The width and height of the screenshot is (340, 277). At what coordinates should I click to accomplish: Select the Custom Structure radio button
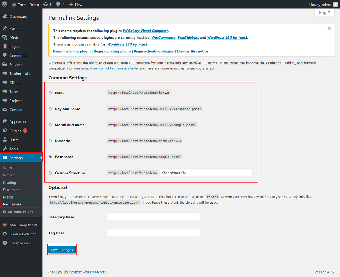(50, 173)
